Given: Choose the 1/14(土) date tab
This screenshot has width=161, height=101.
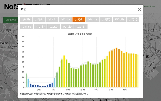Looking at the screenshot, I should [x=92, y=19].
